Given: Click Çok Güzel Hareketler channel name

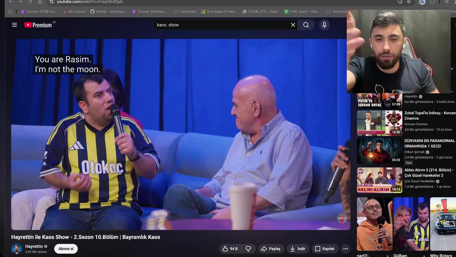Looking at the screenshot, I should coord(420,181).
